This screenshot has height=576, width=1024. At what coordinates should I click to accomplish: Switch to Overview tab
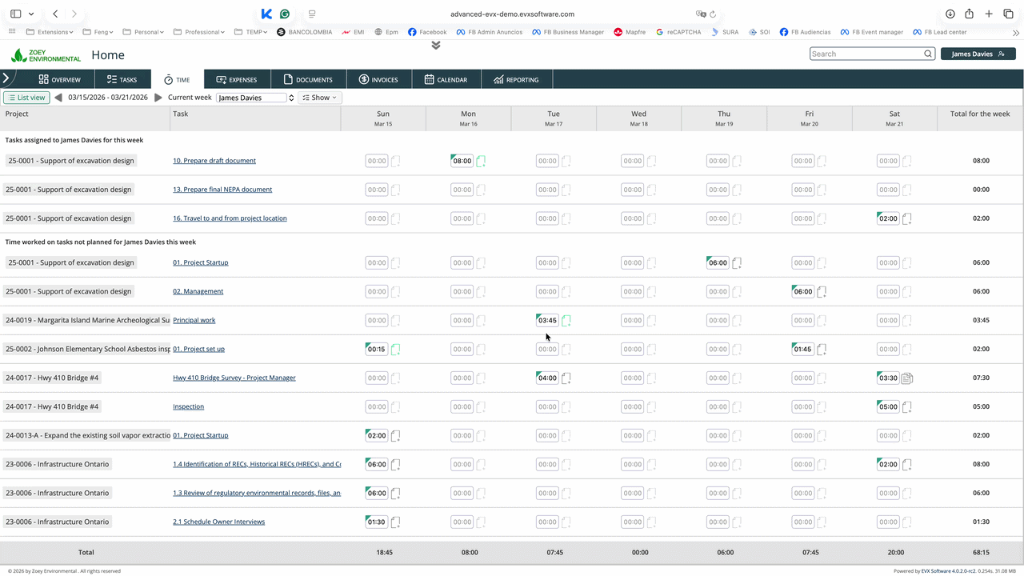59,80
